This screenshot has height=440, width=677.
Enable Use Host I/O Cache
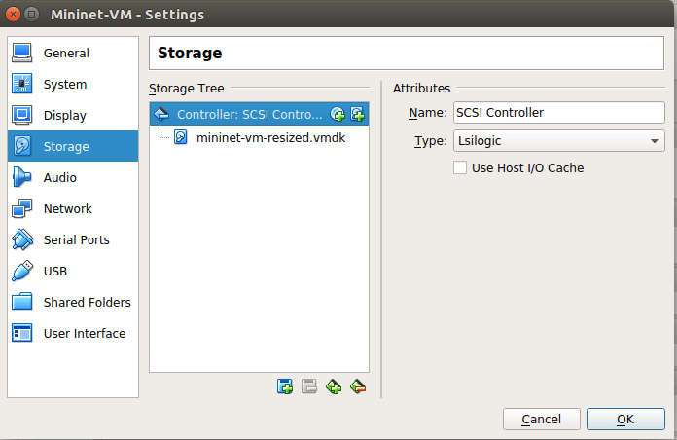pos(461,167)
